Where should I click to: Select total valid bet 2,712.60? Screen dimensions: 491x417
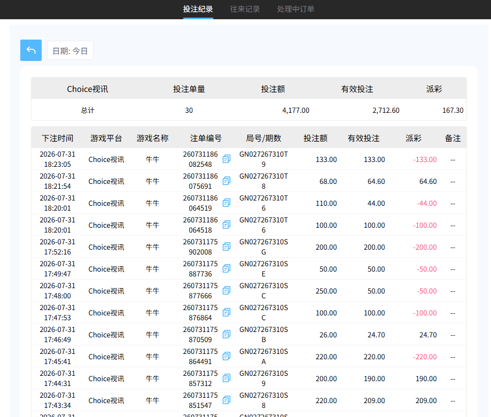coord(386,110)
